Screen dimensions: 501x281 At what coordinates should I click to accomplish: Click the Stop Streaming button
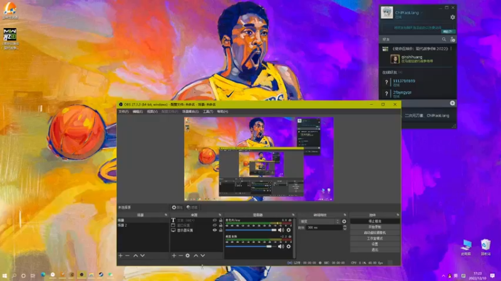374,221
